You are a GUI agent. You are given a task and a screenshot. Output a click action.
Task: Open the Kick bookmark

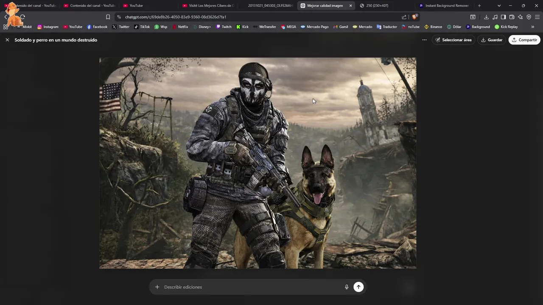click(x=242, y=27)
